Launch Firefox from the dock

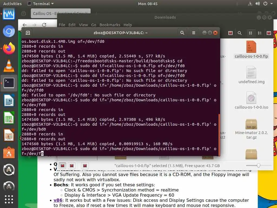9,48
